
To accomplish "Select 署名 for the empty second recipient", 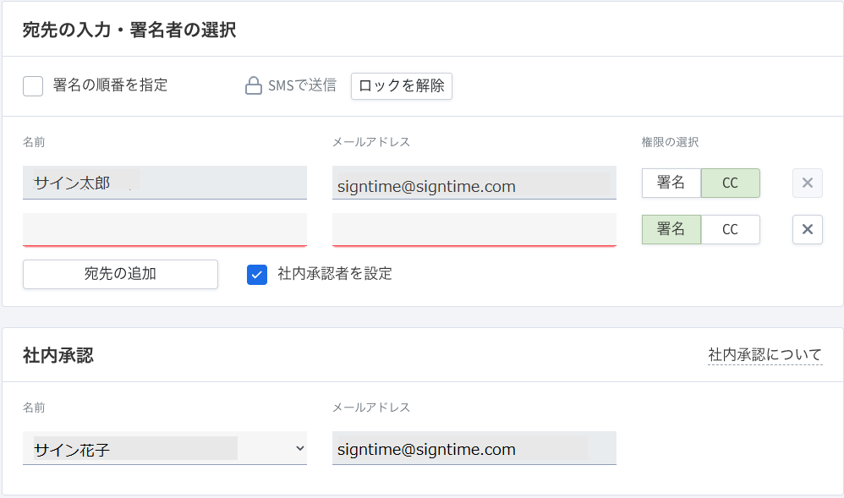I will pos(671,229).
